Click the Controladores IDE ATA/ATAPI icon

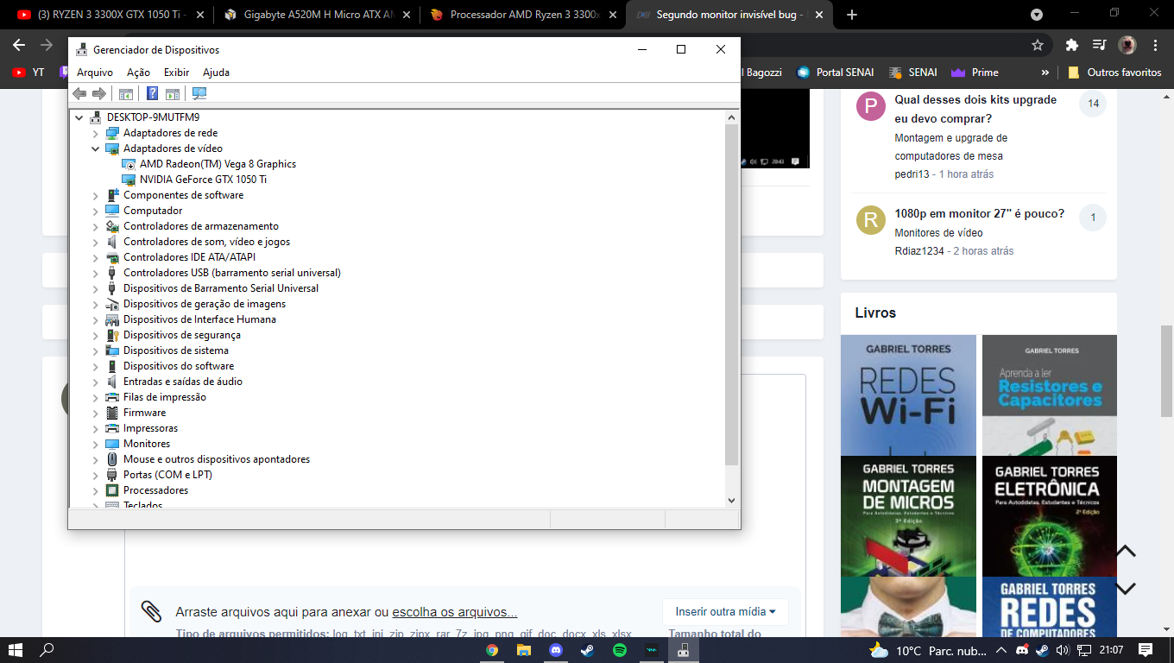[x=112, y=257]
